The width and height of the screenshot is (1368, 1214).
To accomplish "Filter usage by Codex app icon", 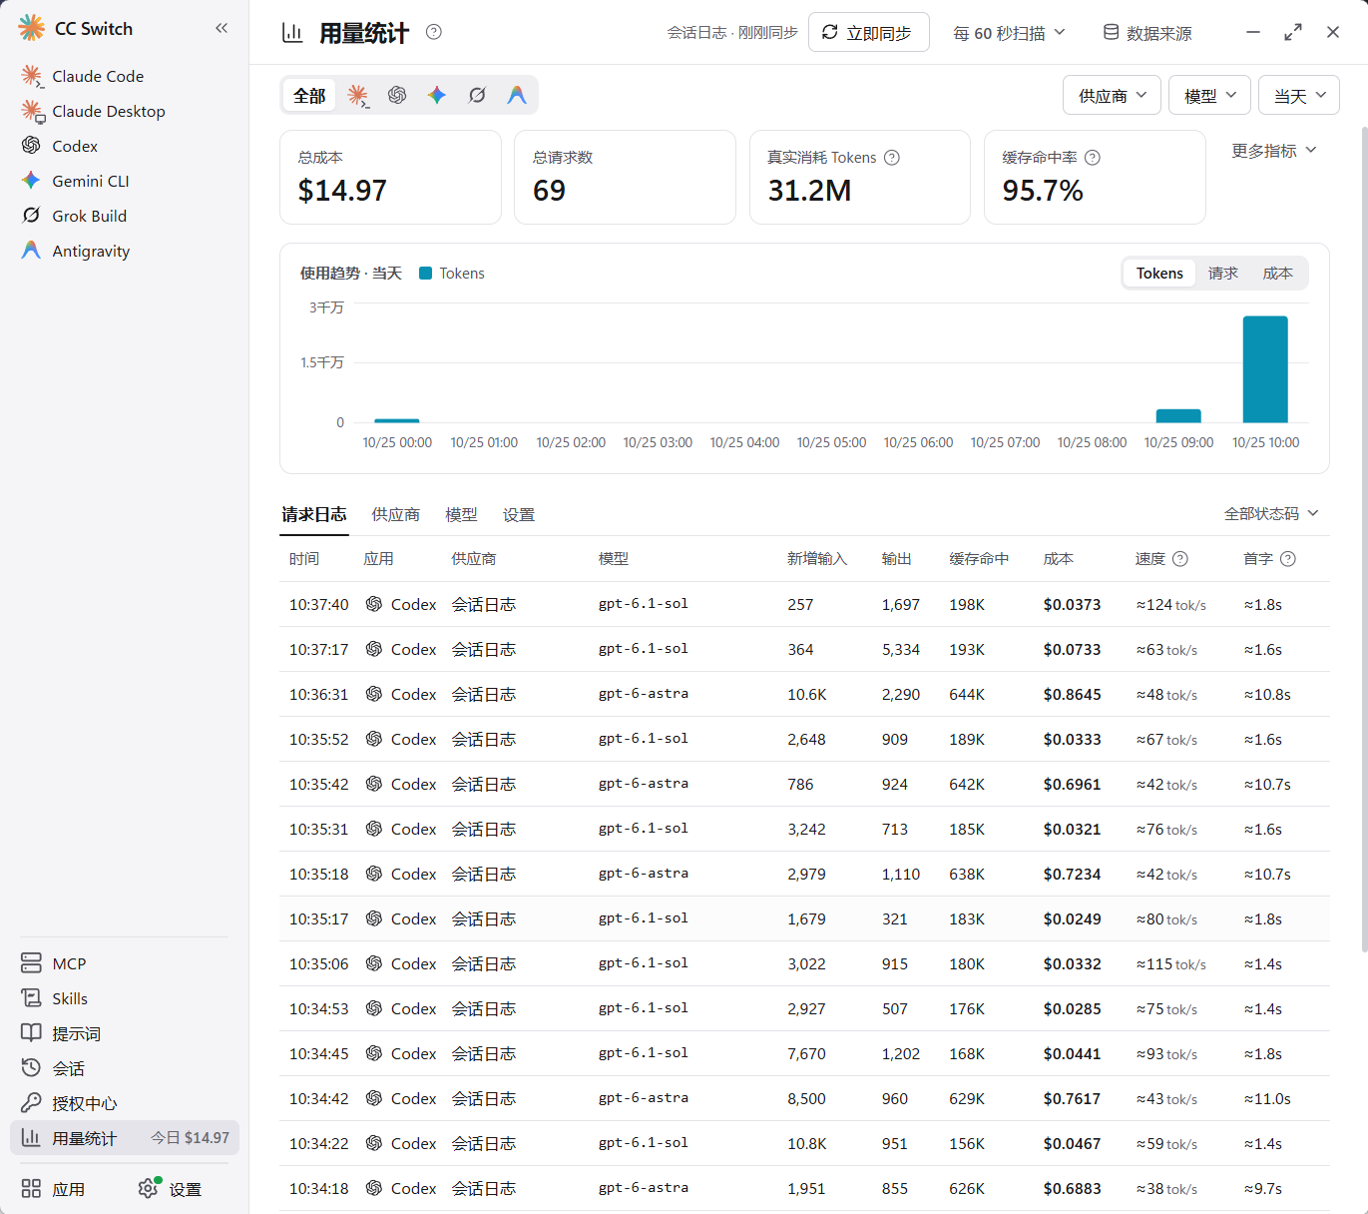I will point(397,95).
